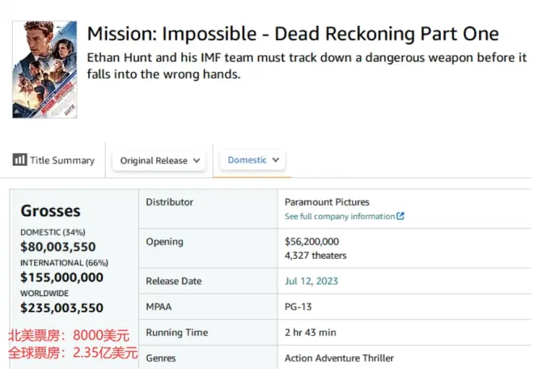This screenshot has height=369, width=534.
Task: Click the 2 hr 43 min running time
Action: tap(310, 333)
